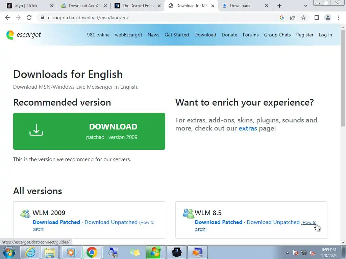This screenshot has width=346, height=259.
Task: Switch to Download AeroChat tab
Action: [x=84, y=6]
